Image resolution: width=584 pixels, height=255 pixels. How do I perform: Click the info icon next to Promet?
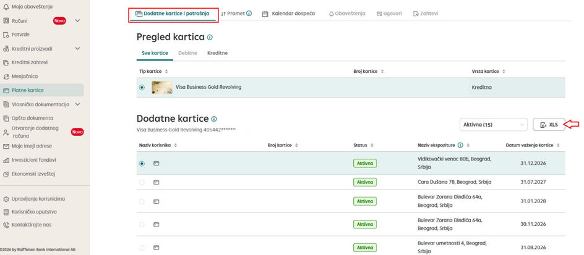click(x=249, y=14)
